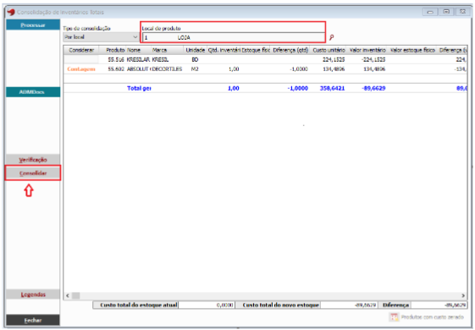Viewport: 475px width, 330px height.
Task: Click the search icon beside Local de produto
Action: point(331,37)
